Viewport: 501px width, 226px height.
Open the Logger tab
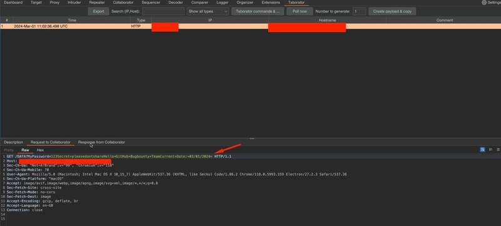pyautogui.click(x=222, y=2)
